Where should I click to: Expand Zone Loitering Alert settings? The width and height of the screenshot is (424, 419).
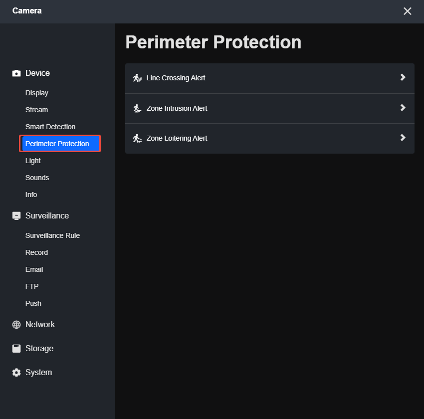click(403, 139)
